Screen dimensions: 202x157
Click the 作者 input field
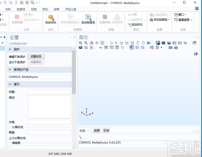coord(49,122)
